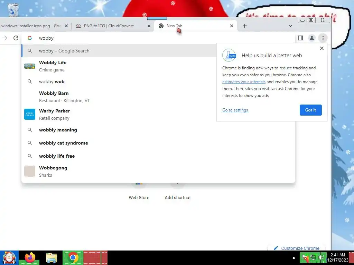Close the PNG to ICO CloudConvert tab
The width and height of the screenshot is (354, 265).
[x=149, y=26]
